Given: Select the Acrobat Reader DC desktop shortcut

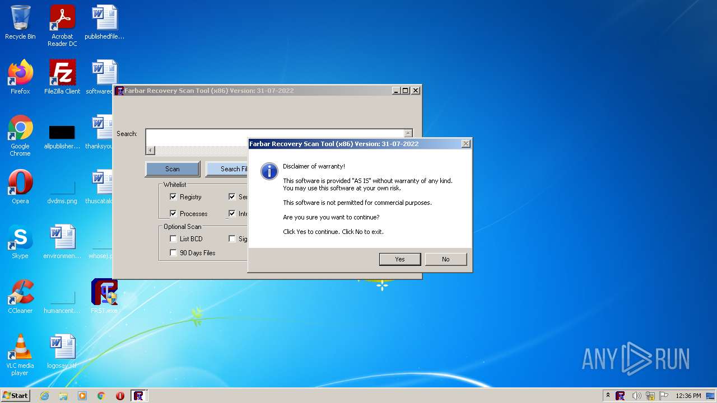Looking at the screenshot, I should point(62,26).
